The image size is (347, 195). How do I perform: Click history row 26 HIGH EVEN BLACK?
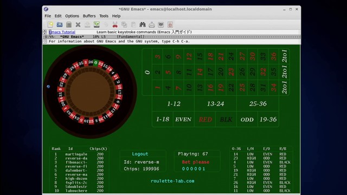click(x=261, y=183)
